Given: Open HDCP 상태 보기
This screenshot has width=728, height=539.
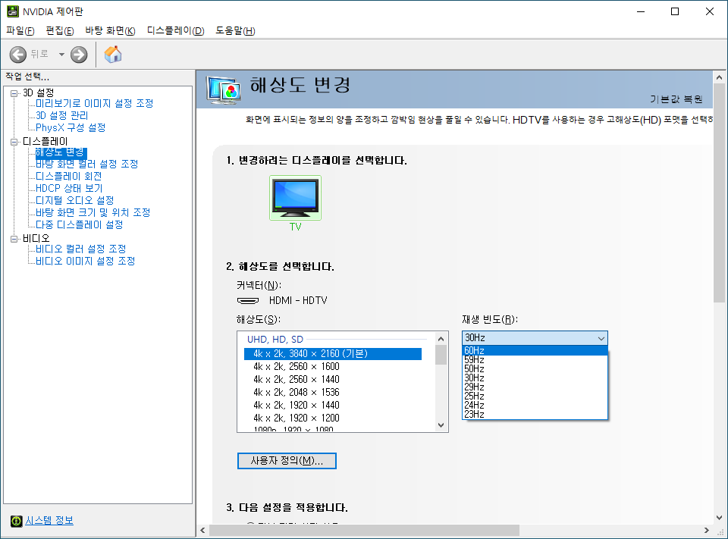Looking at the screenshot, I should (x=69, y=188).
